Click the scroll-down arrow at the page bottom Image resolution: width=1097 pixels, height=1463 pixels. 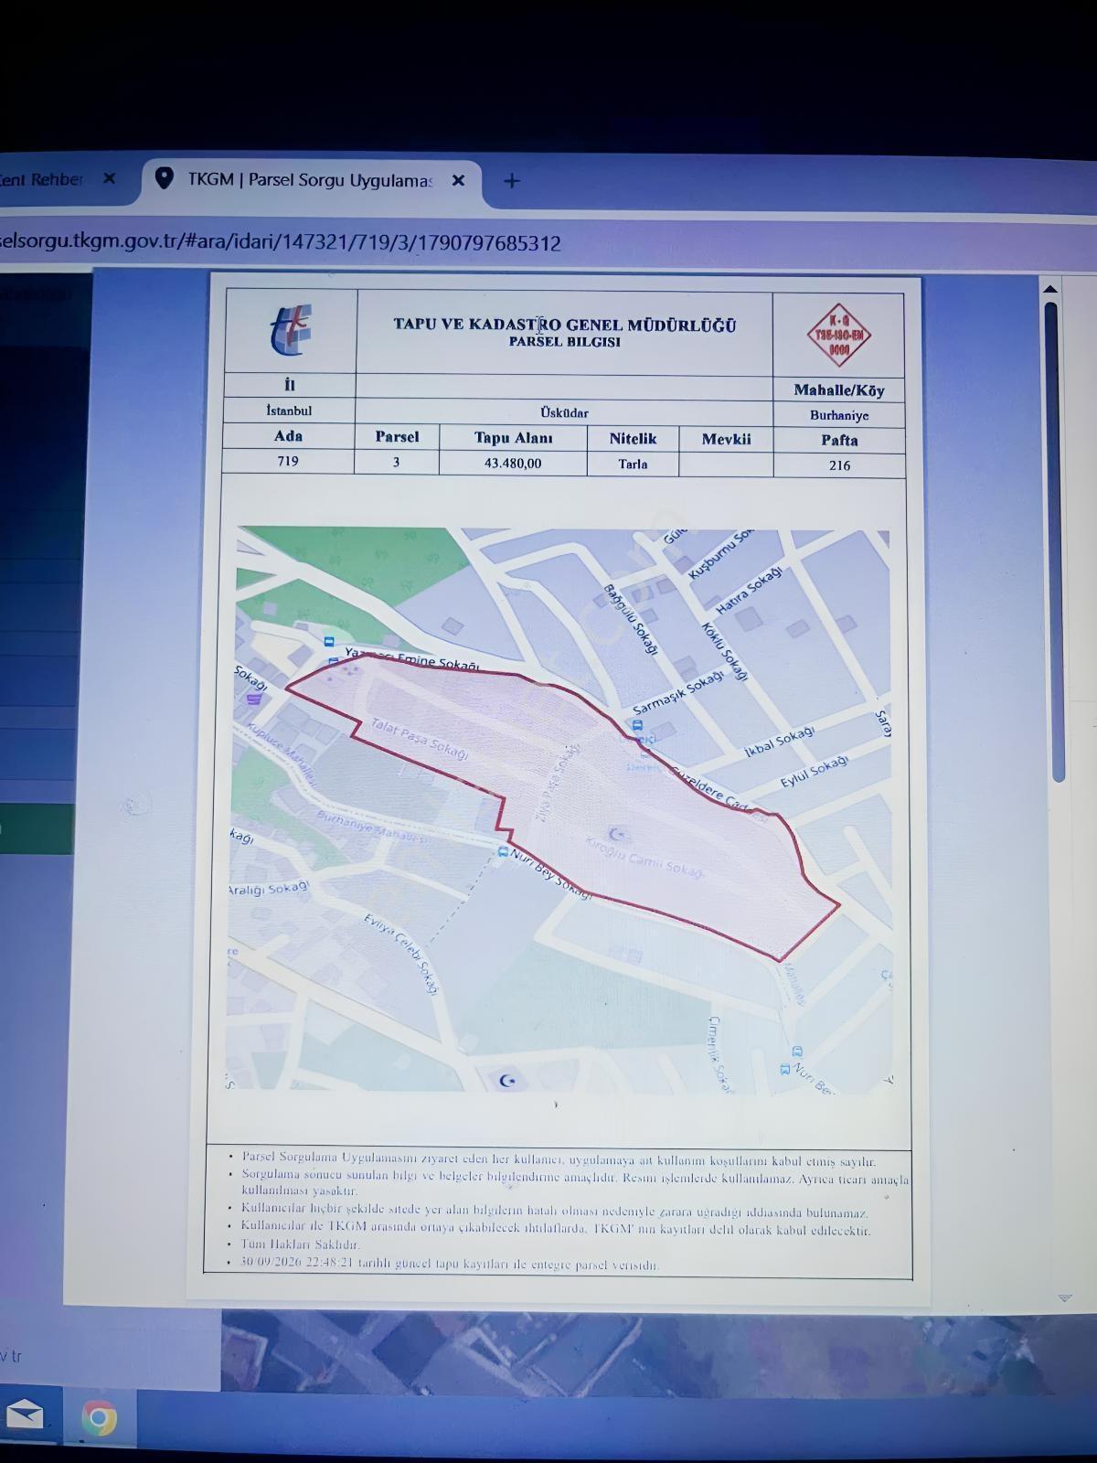tap(1064, 1298)
